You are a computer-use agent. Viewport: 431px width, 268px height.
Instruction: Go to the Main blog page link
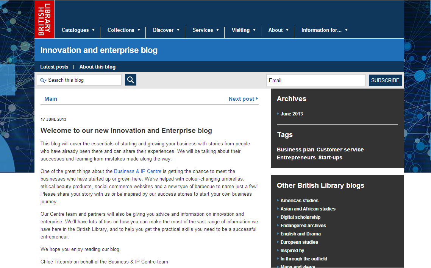tap(51, 99)
